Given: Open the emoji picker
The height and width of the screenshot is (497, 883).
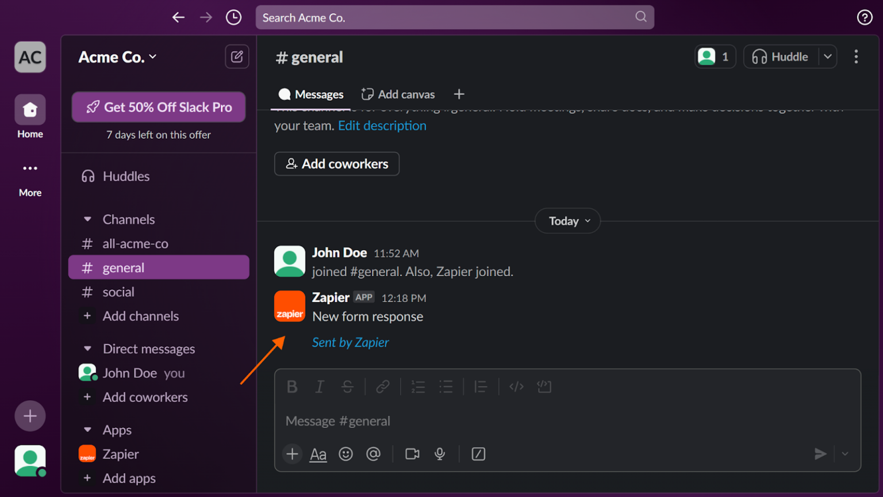Looking at the screenshot, I should 345,454.
